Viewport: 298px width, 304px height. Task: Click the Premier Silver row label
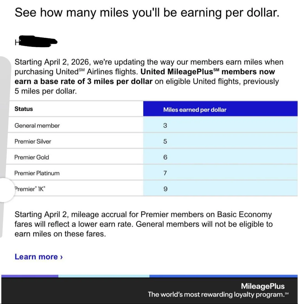(33, 142)
